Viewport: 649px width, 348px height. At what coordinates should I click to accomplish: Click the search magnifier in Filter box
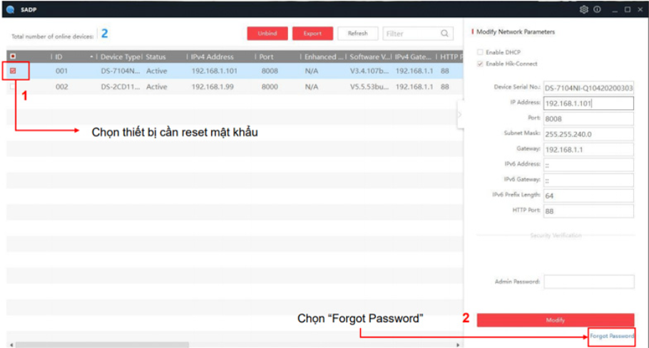click(x=444, y=34)
